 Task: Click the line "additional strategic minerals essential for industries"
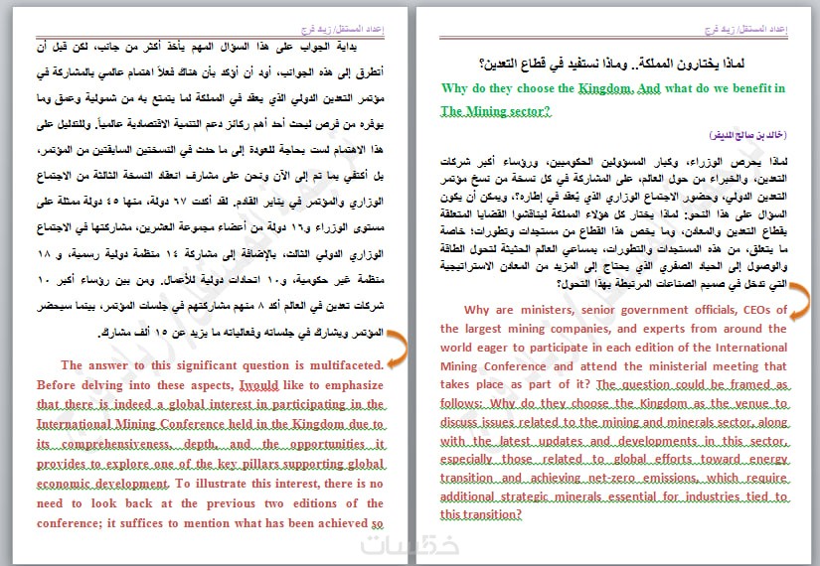pos(613,497)
